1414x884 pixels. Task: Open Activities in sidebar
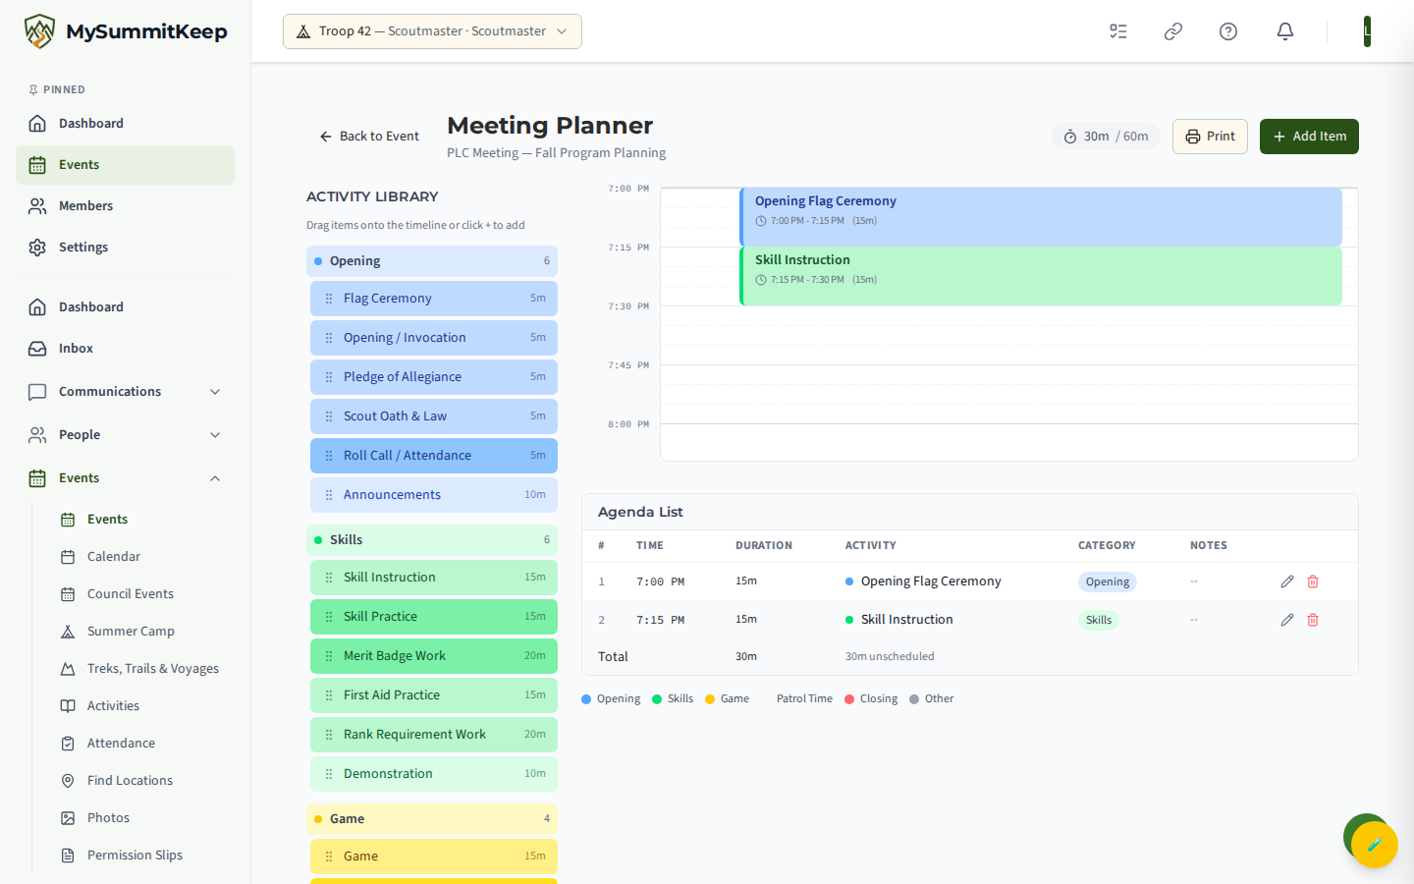[141, 706]
